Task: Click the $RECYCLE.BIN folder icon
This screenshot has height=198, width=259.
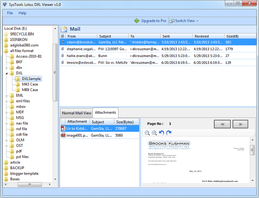Action: point(6,34)
